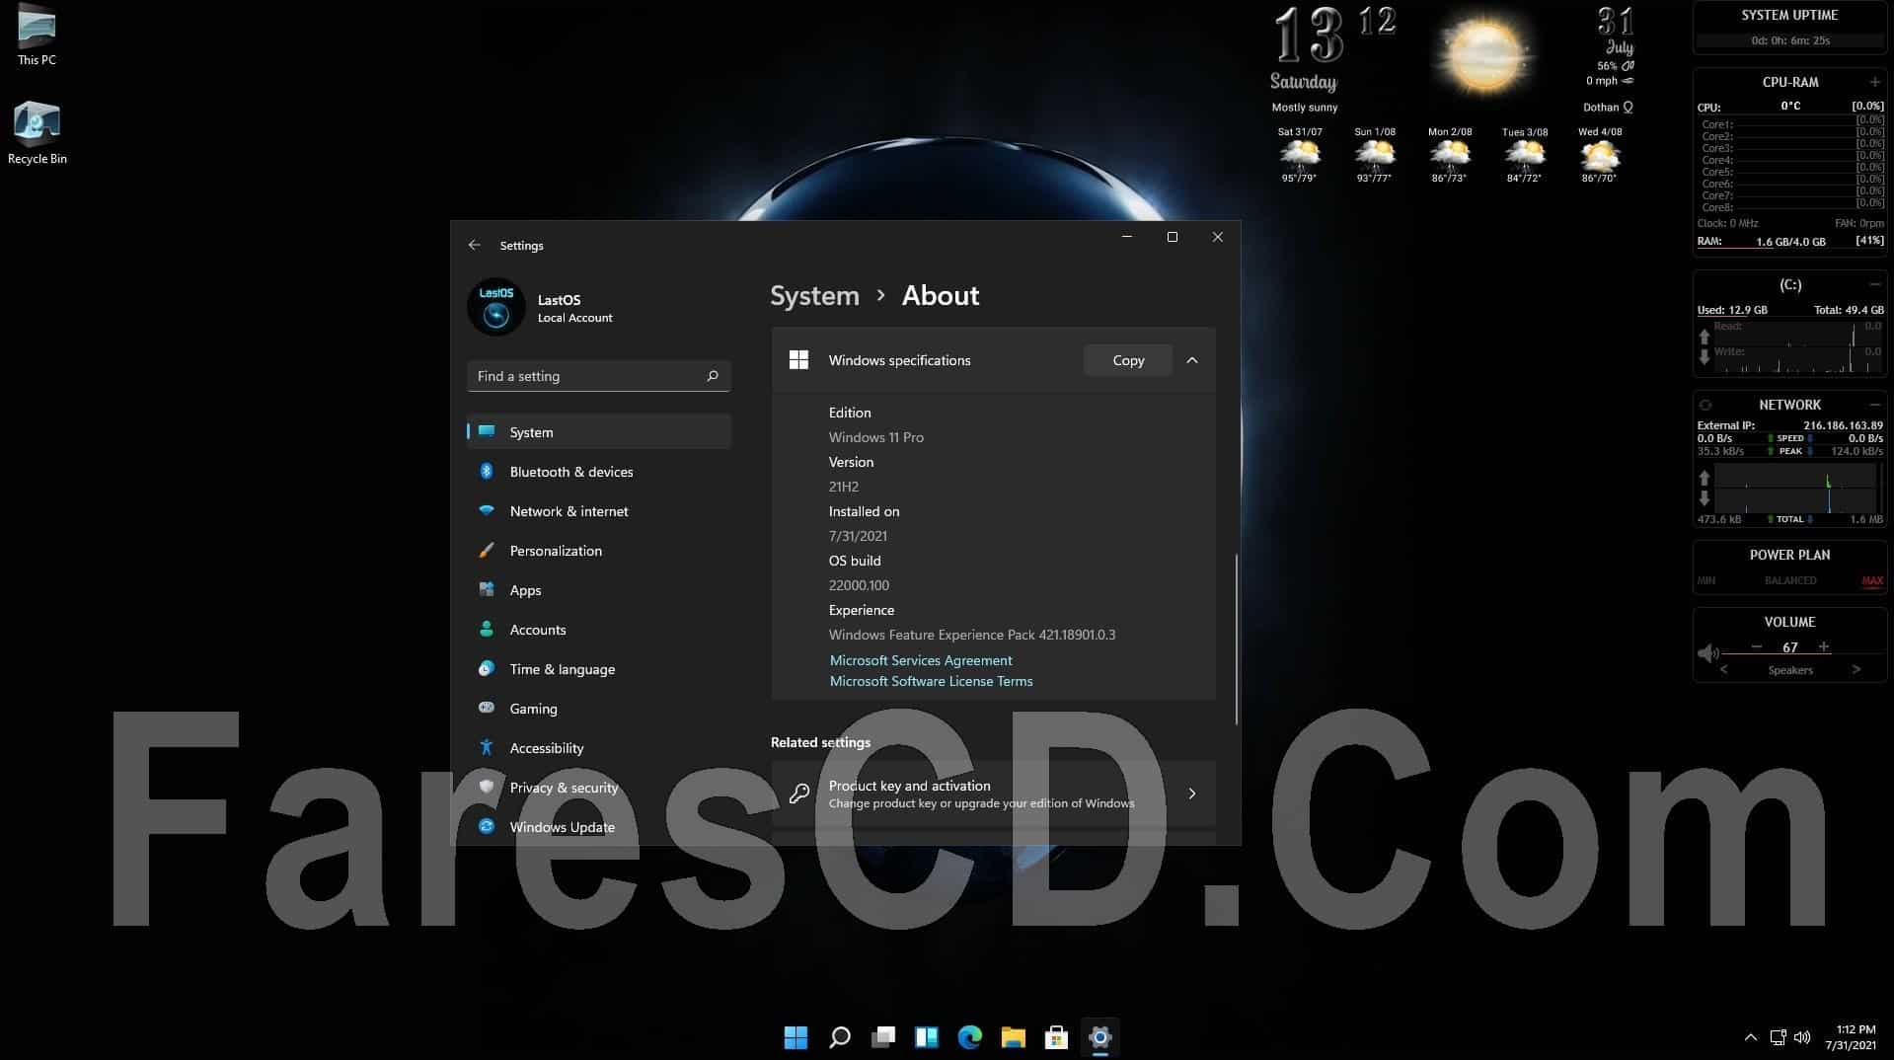Open Windows Update settings

pos(598,827)
